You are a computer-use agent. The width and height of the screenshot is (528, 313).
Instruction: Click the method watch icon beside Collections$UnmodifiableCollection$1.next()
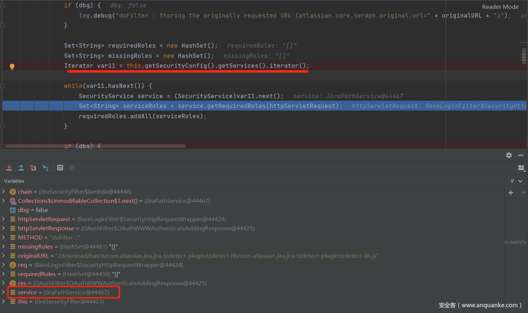click(13, 201)
